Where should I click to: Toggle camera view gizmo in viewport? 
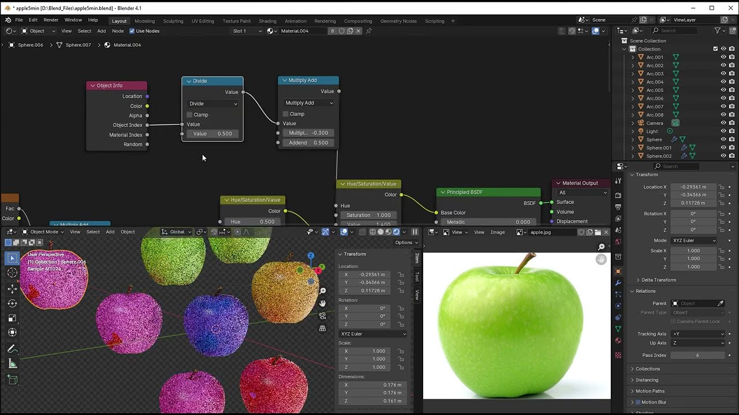323,316
